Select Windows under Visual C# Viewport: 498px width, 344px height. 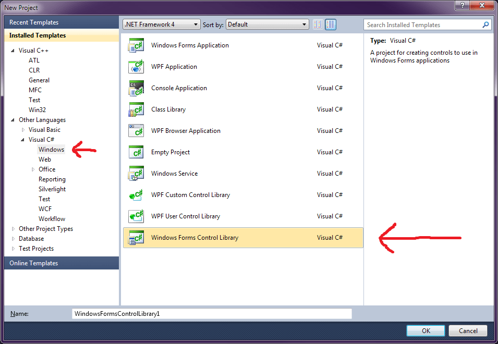[x=52, y=150]
